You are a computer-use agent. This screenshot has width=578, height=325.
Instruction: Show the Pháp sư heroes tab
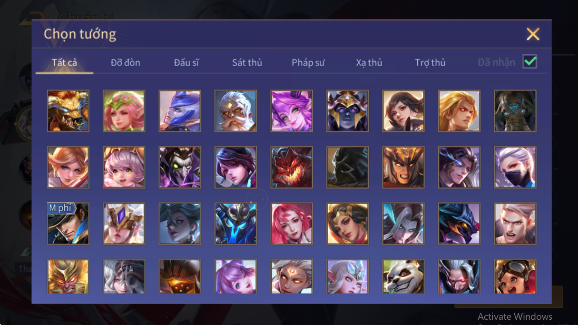point(308,62)
